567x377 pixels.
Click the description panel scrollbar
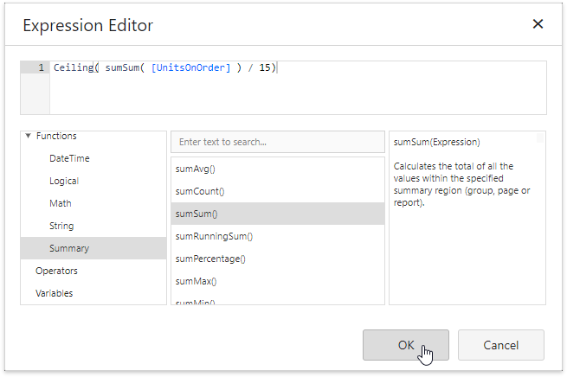[x=540, y=138]
